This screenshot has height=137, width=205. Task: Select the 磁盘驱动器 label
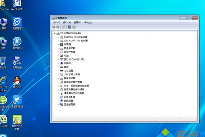click(x=69, y=48)
